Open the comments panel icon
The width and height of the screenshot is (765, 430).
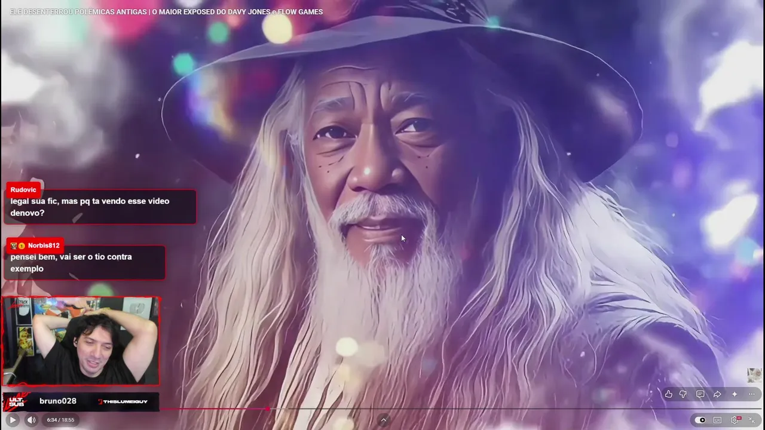tap(700, 394)
